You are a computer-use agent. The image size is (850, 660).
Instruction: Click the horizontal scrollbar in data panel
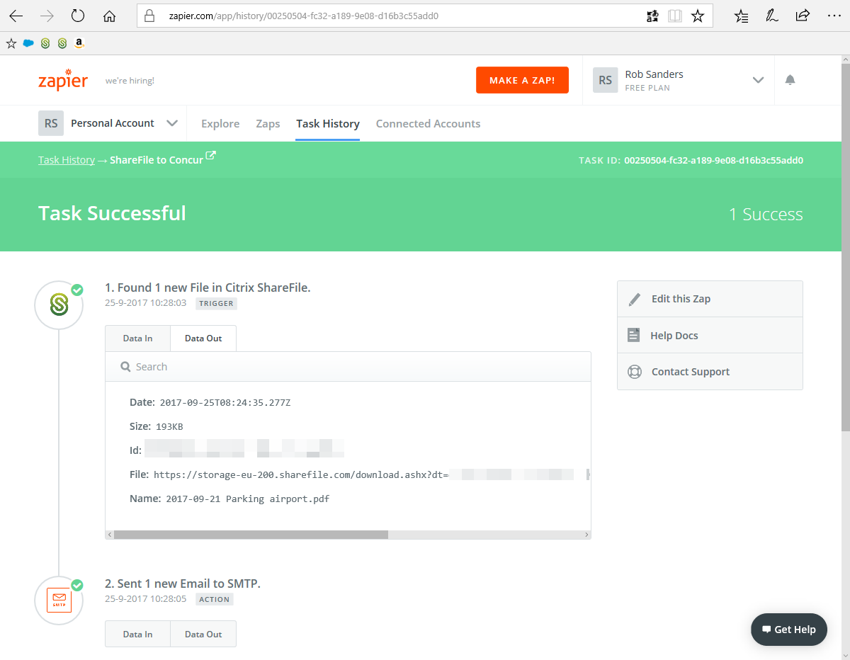[x=251, y=535]
